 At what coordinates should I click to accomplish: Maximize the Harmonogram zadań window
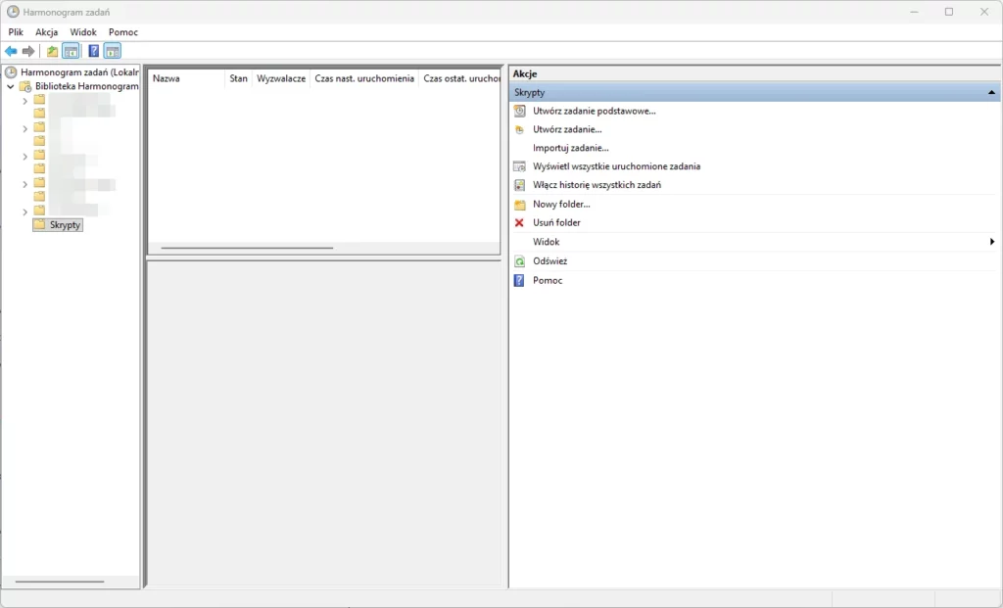949,12
